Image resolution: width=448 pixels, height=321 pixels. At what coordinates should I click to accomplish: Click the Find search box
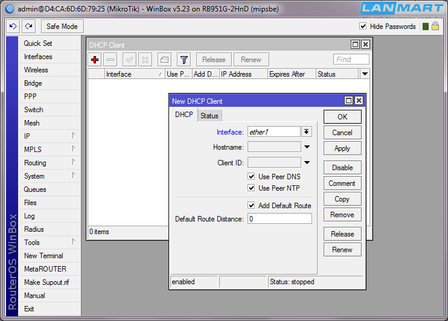351,59
